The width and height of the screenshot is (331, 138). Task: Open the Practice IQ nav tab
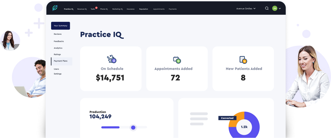pyautogui.click(x=69, y=9)
